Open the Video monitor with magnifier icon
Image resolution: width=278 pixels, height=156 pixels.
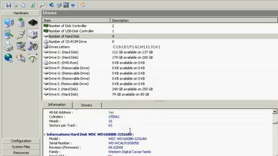click(9, 35)
